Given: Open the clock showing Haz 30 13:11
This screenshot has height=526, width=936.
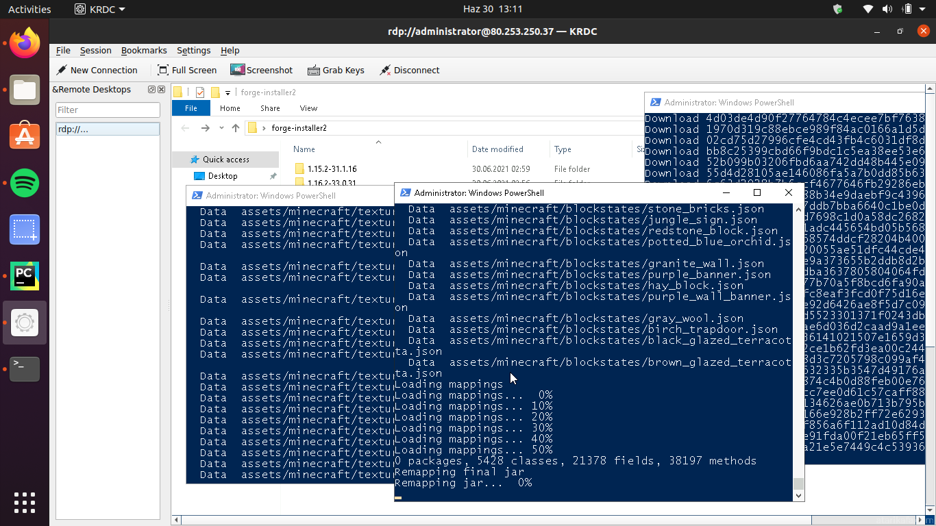Looking at the screenshot, I should [493, 9].
